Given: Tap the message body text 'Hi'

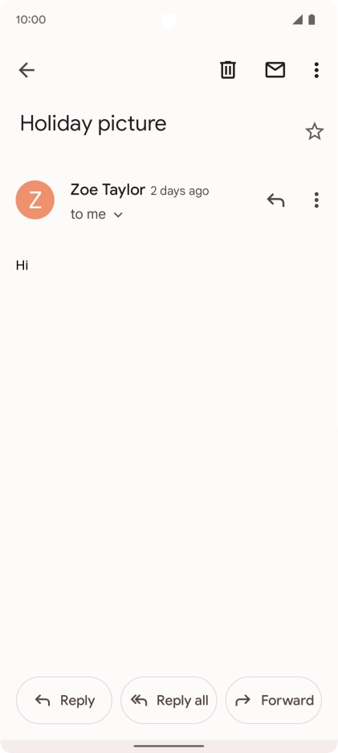Looking at the screenshot, I should tap(22, 265).
